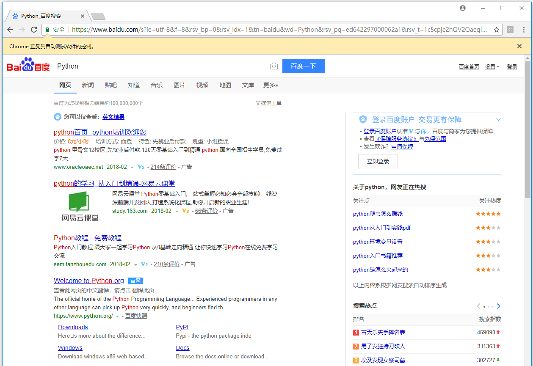Click V2 badge on oracleoaec.net result

coord(141,167)
